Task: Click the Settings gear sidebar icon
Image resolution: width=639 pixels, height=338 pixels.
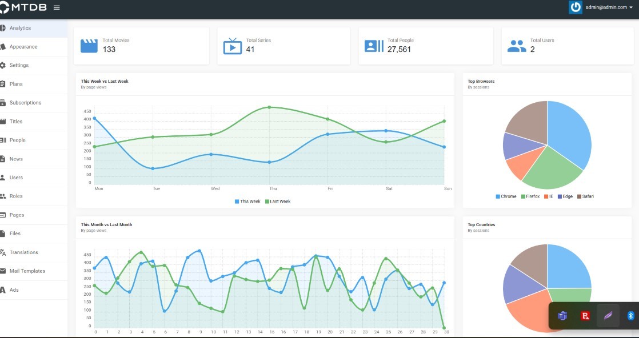Action: [x=2, y=65]
